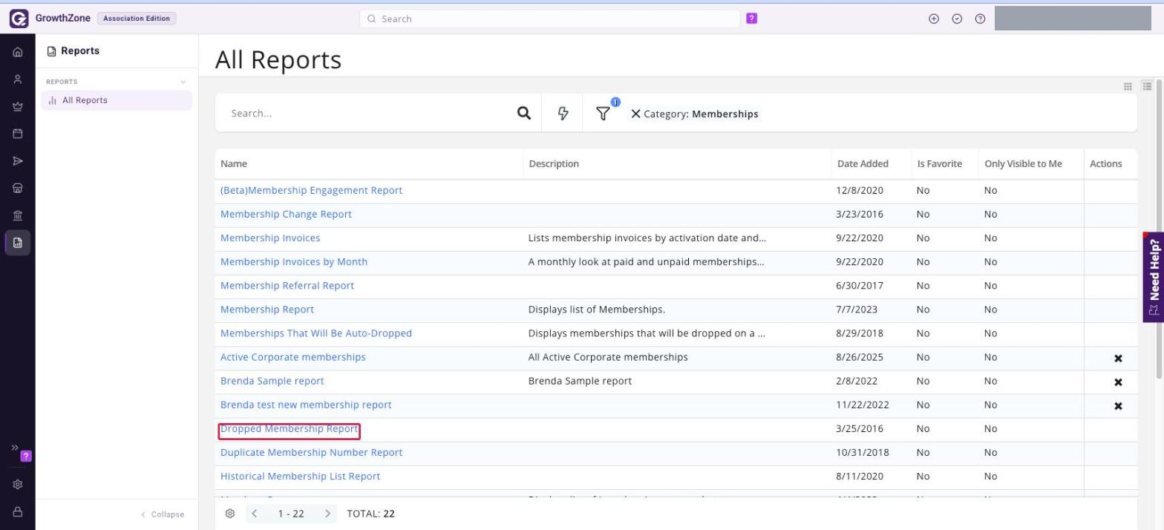Open Dropped Membership Report
Image resolution: width=1164 pixels, height=530 pixels.
tap(290, 428)
